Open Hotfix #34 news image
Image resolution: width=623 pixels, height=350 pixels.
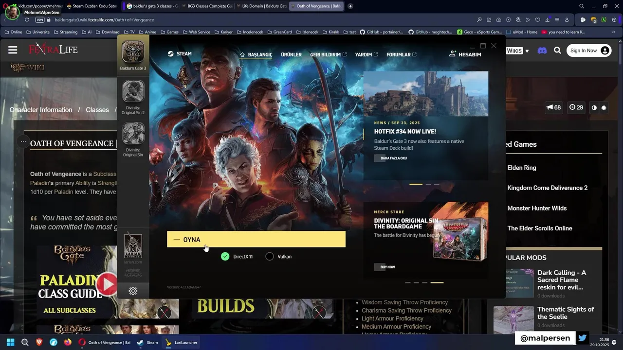426,94
